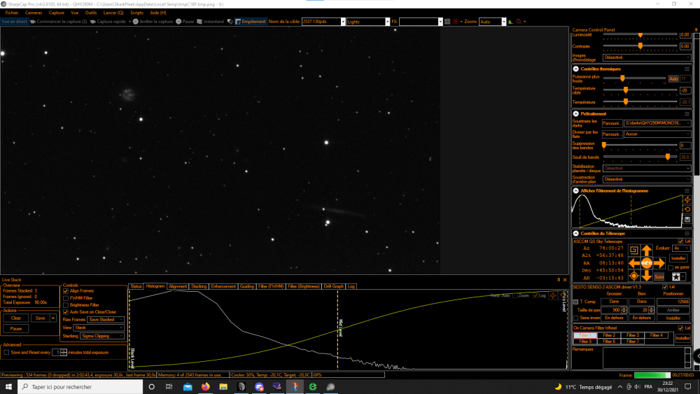700x394 pixels.
Task: Click the Clear button in Live Stack
Action: (16, 318)
